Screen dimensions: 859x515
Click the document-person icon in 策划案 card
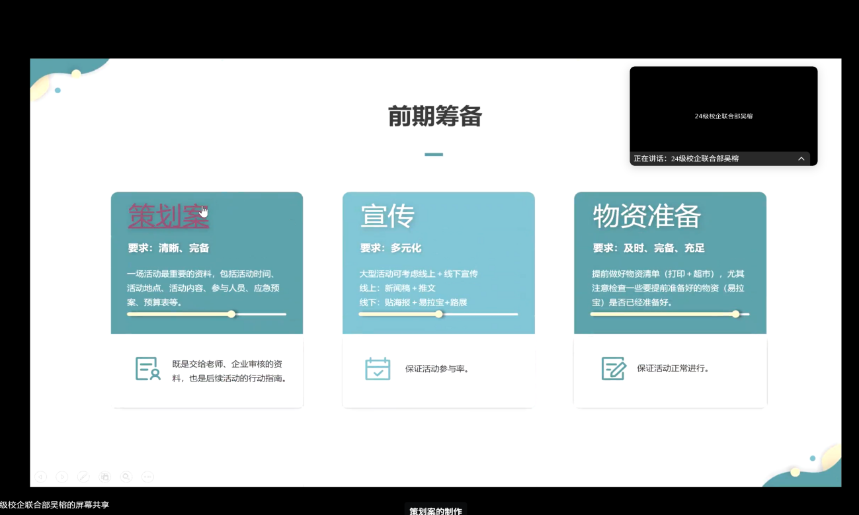click(147, 369)
